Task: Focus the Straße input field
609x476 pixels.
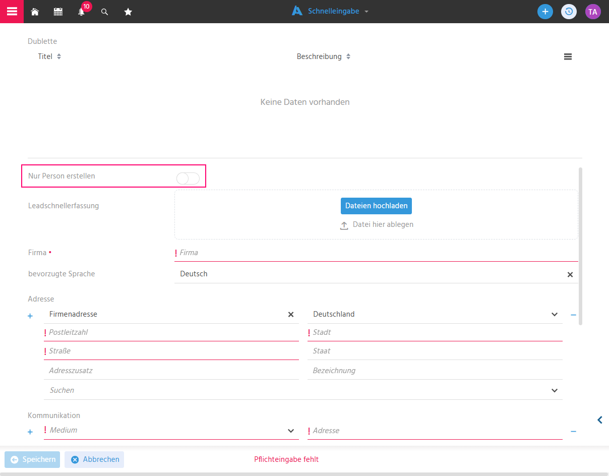Action: point(171,351)
